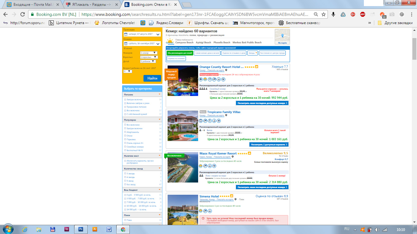Check 'Включен завтрак и ужин' filter
The width and height of the screenshot is (417, 234).
125,103
